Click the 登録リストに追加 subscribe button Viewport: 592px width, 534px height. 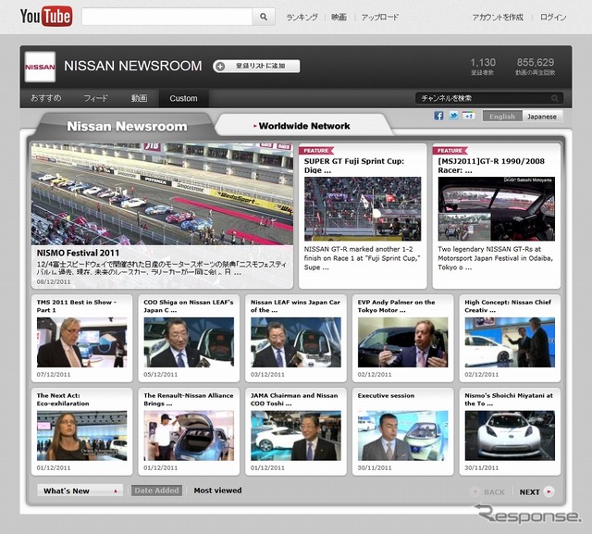(256, 66)
